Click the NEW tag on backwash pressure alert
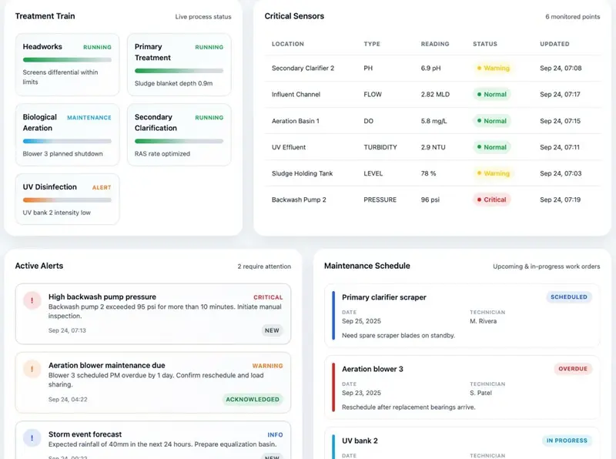The height and width of the screenshot is (459, 616). click(272, 330)
